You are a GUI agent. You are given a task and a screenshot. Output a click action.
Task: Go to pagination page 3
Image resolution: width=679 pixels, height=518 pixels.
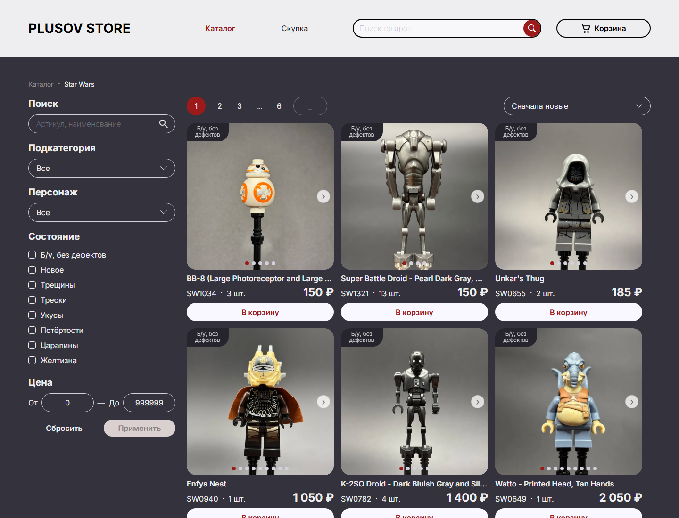(240, 106)
